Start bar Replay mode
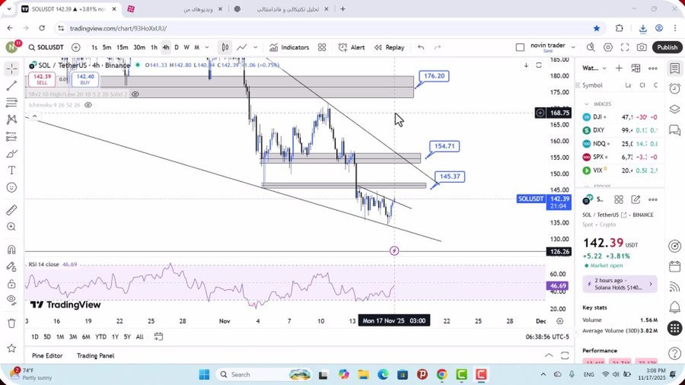The width and height of the screenshot is (685, 385). 389,47
